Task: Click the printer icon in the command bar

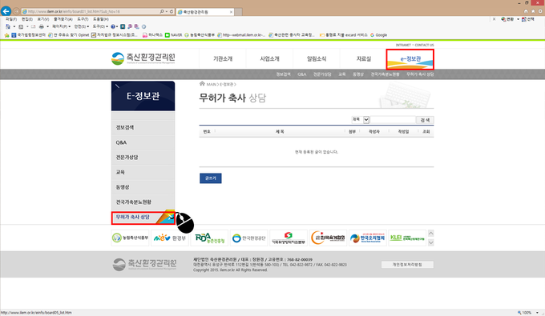Action: 42,26
